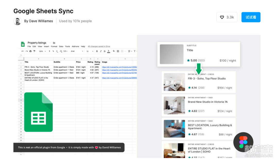
Task: Apply percent format with the % icon
Action: [x=53, y=51]
